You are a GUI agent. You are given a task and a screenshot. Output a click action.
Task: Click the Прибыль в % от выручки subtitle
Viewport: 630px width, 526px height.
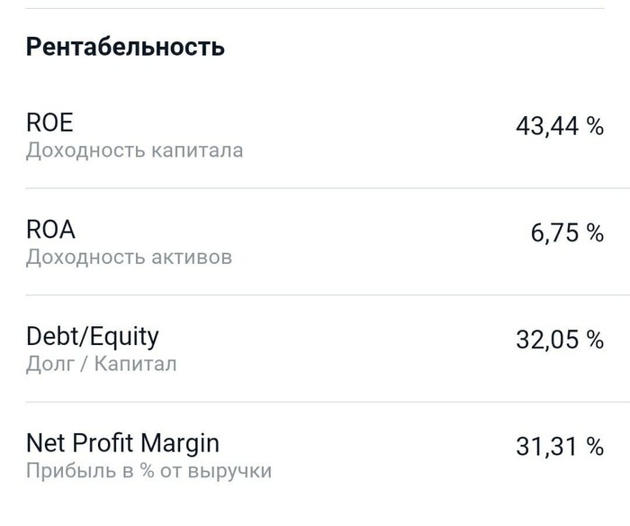pyautogui.click(x=148, y=471)
